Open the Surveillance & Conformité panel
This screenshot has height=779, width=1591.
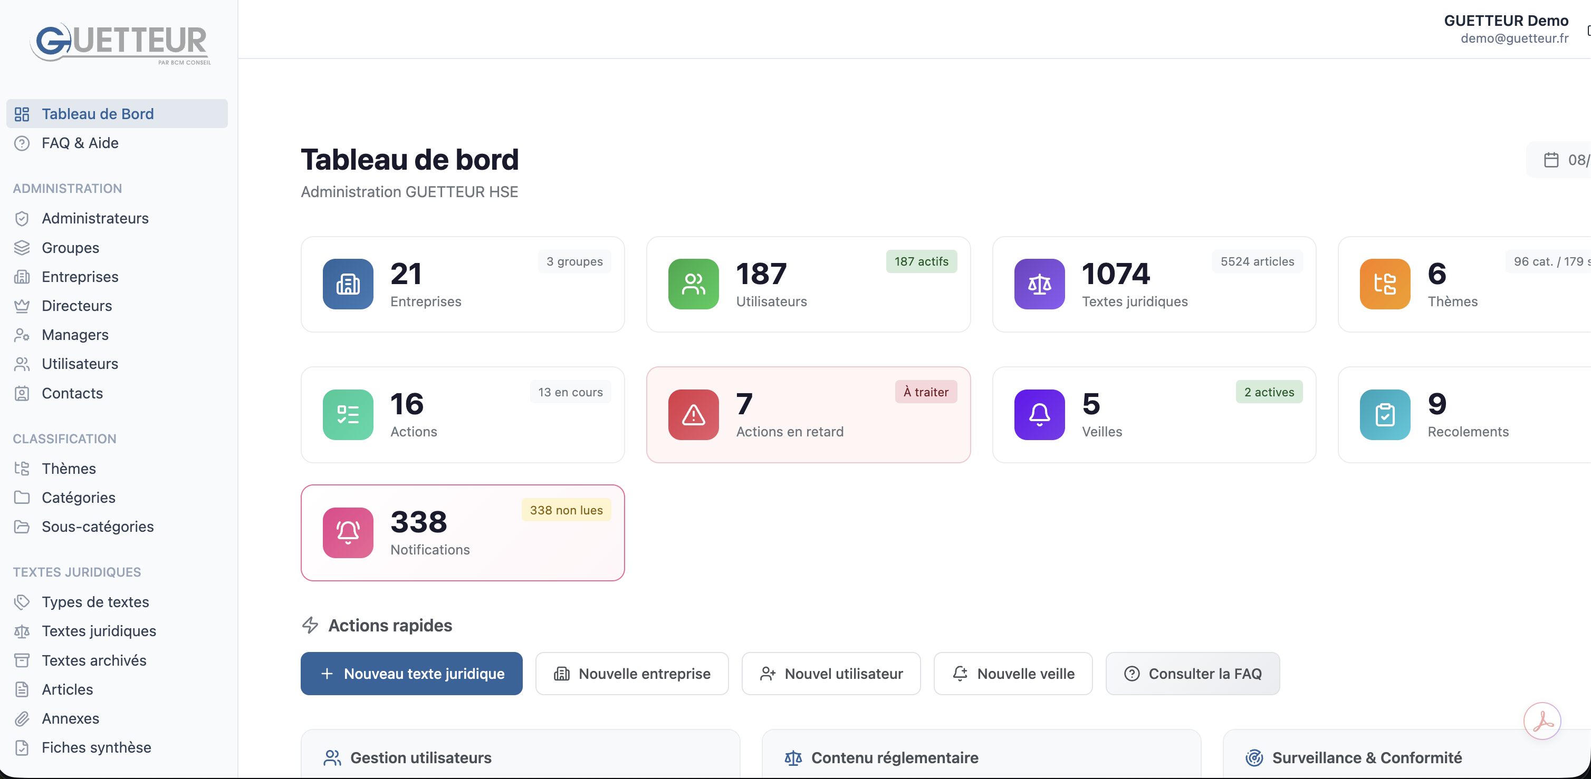coord(1407,754)
